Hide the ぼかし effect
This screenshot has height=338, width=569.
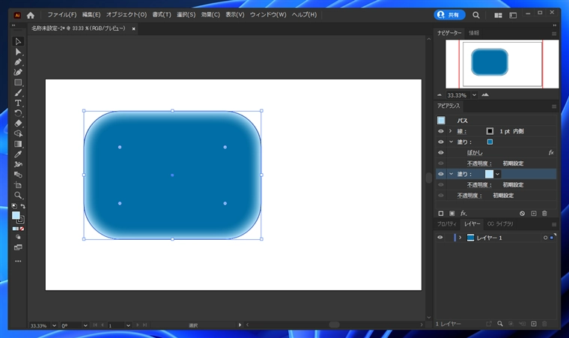pyautogui.click(x=440, y=153)
